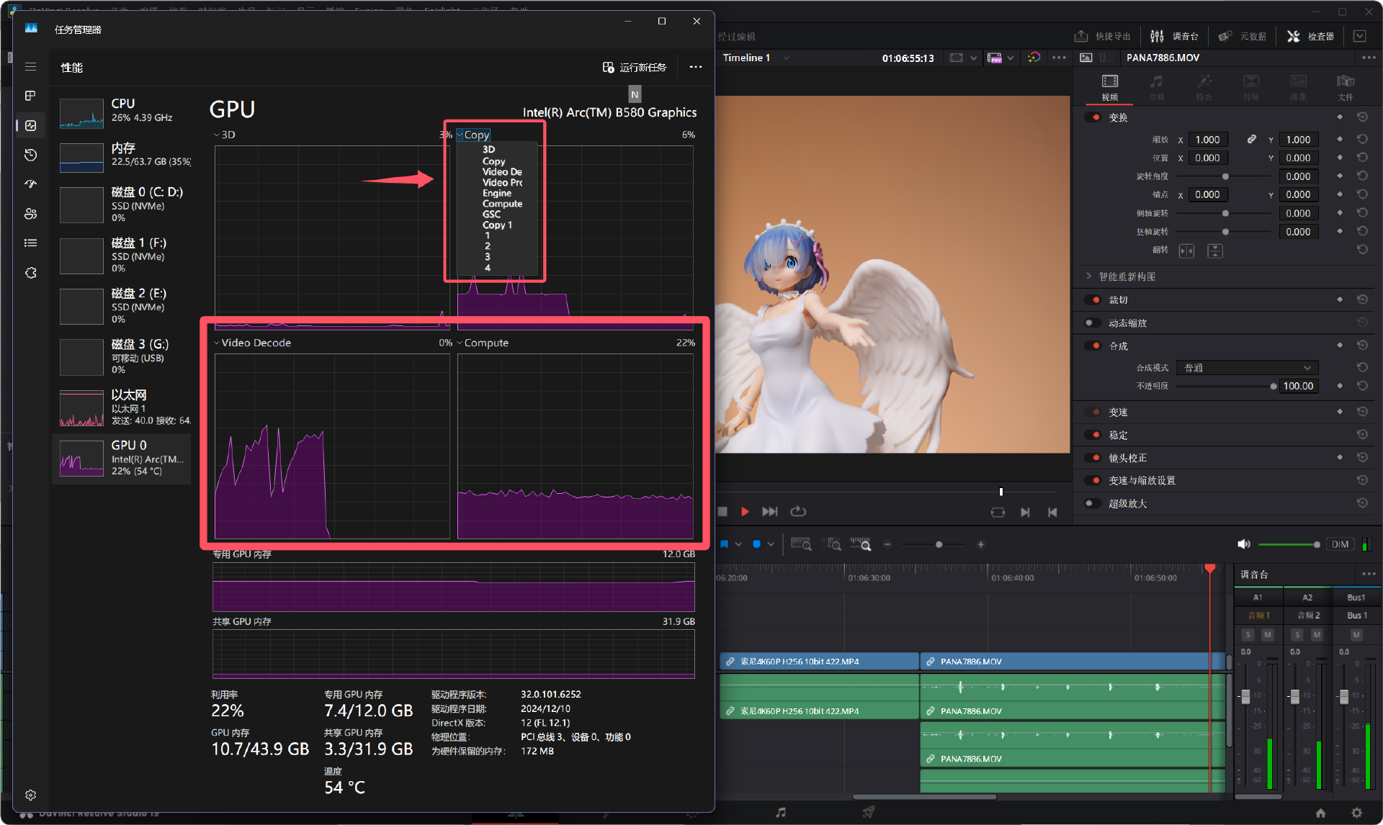Select Compute engine in Copy dropdown list
The image size is (1383, 825).
coord(502,204)
